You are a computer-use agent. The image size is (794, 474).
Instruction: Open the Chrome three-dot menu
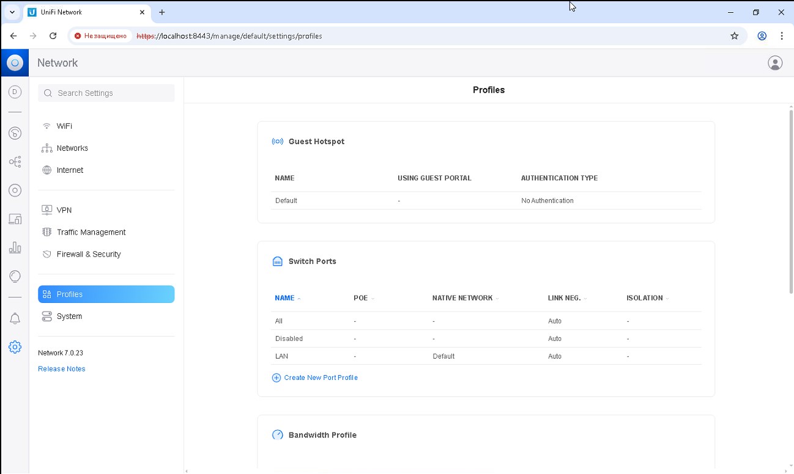pyautogui.click(x=782, y=36)
